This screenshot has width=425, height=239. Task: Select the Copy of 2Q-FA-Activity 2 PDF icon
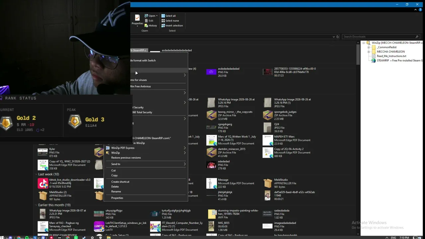pos(268,152)
